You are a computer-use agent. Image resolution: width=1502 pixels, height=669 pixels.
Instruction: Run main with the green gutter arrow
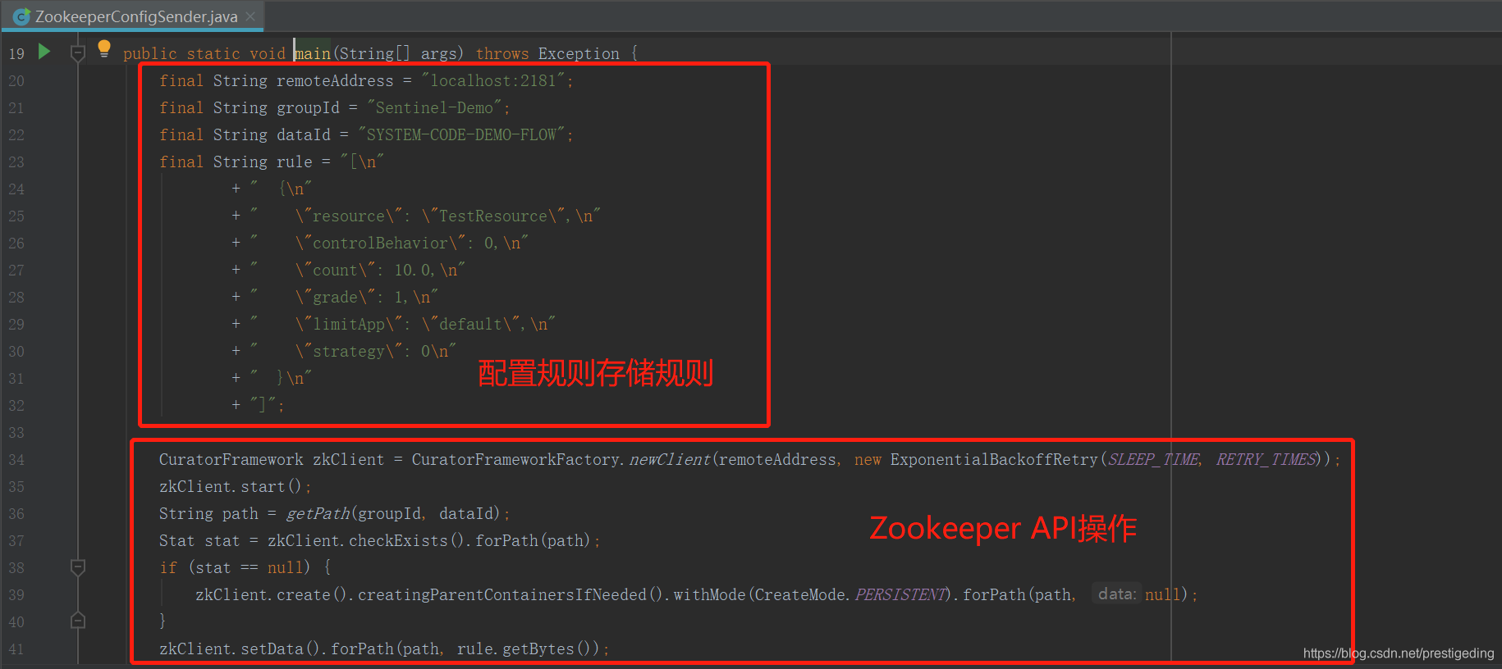44,52
